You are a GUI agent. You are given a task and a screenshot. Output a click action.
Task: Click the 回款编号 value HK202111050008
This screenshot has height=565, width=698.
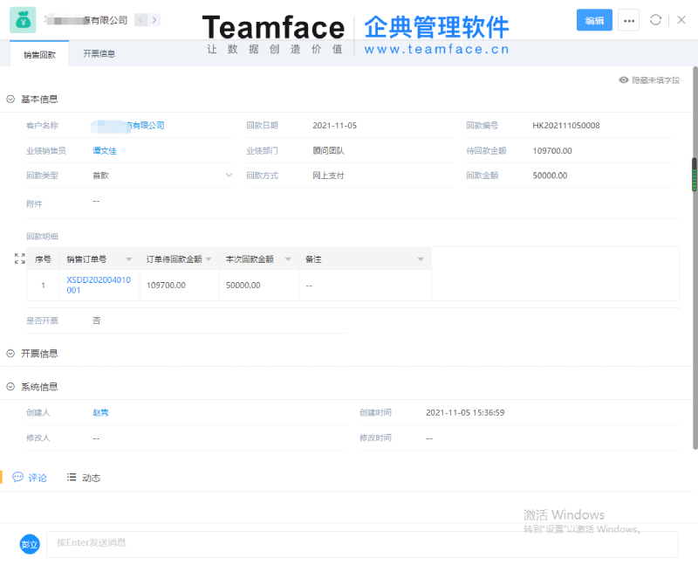[565, 126]
